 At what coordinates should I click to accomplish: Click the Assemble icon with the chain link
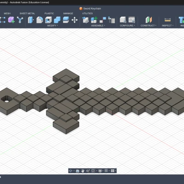(x=86, y=20)
